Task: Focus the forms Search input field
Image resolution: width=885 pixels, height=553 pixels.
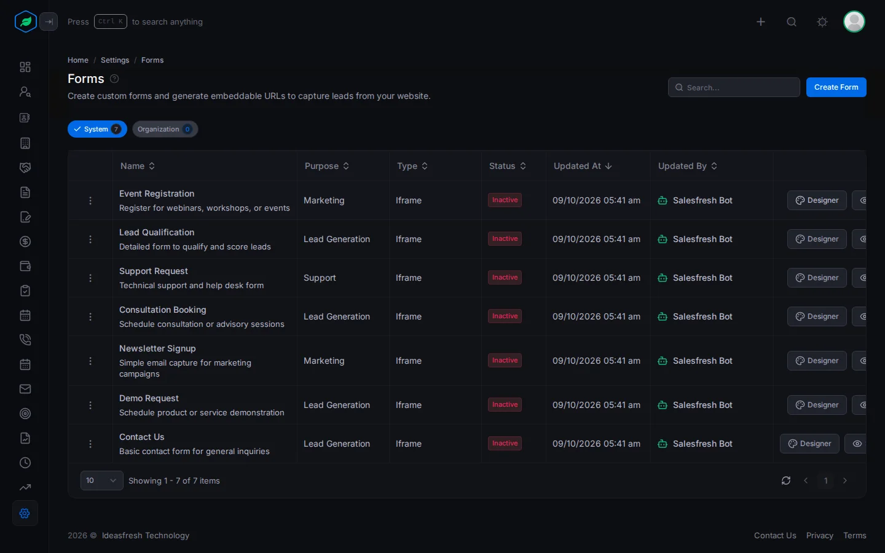Action: (734, 87)
